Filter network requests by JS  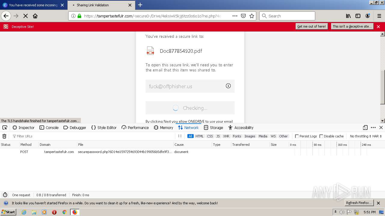218,136
